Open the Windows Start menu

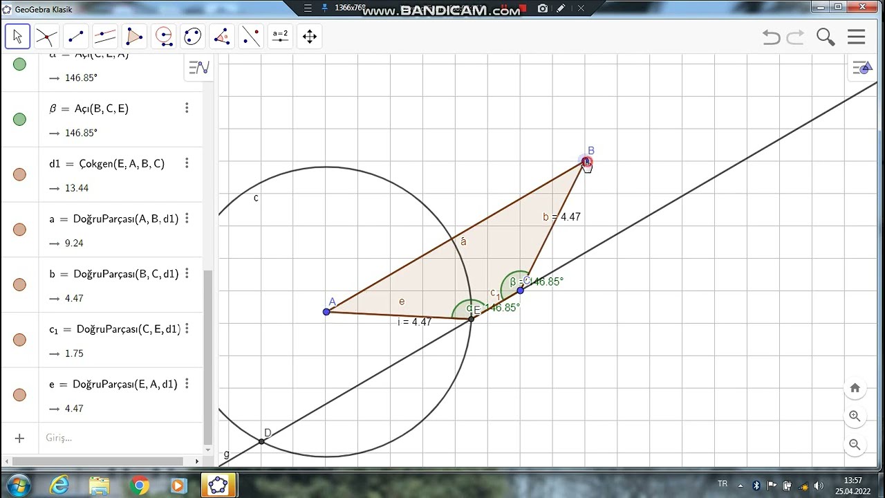pos(18,485)
